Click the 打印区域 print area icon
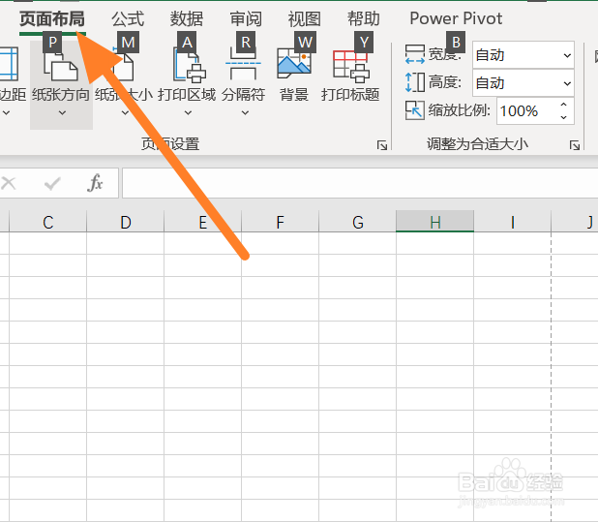Image resolution: width=598 pixels, height=522 pixels. click(x=190, y=66)
